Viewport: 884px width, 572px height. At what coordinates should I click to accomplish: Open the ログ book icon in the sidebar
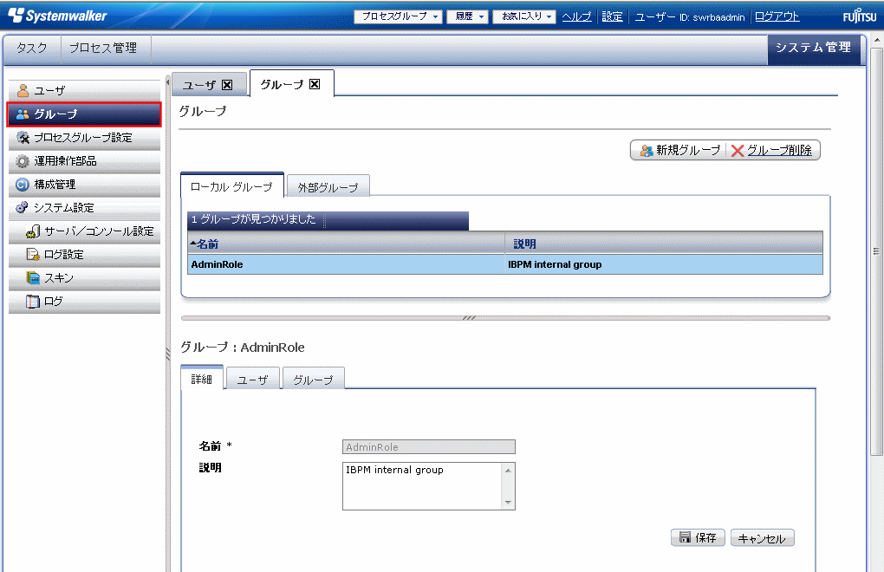34,302
